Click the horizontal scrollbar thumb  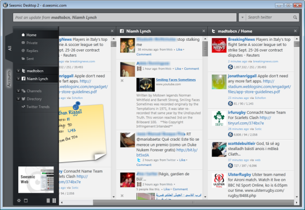tap(193, 202)
